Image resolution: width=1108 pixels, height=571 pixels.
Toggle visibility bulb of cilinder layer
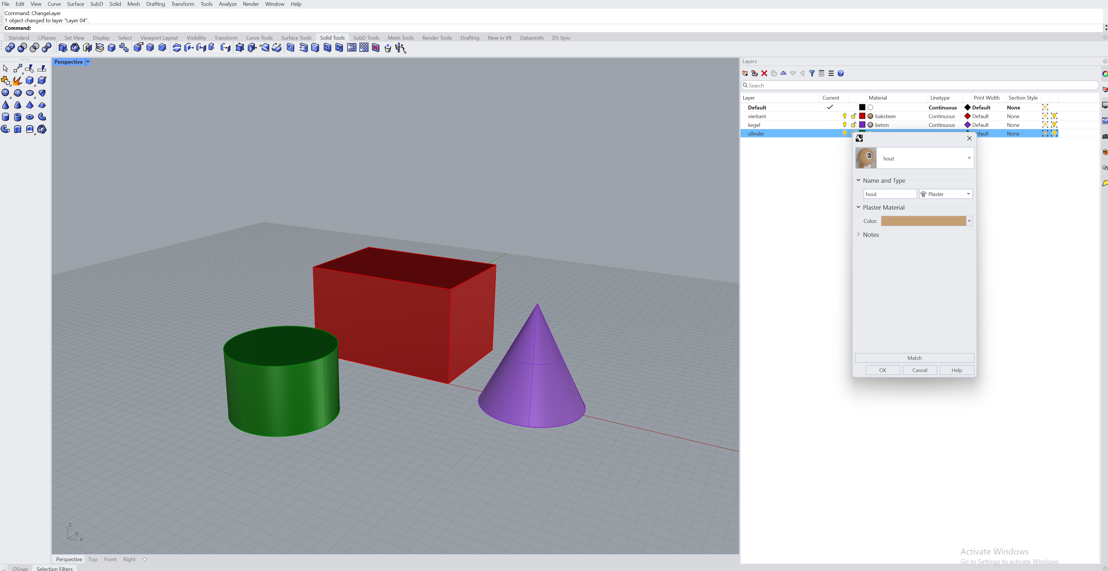pos(844,133)
